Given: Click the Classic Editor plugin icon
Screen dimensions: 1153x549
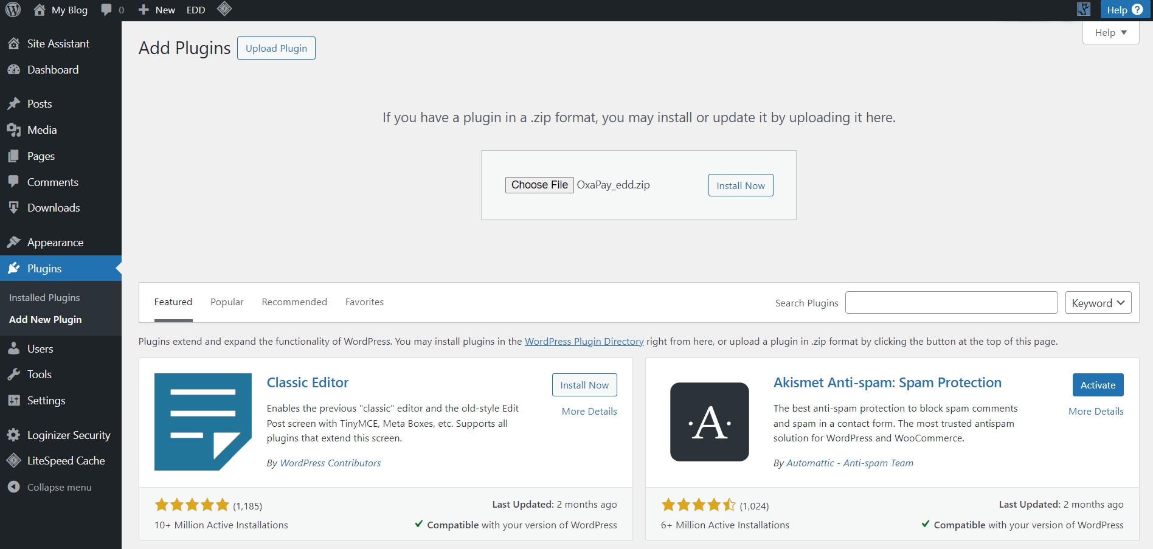Looking at the screenshot, I should point(203,421).
